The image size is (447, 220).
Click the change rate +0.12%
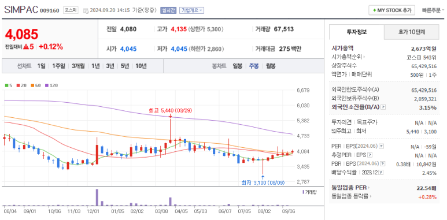(51, 47)
